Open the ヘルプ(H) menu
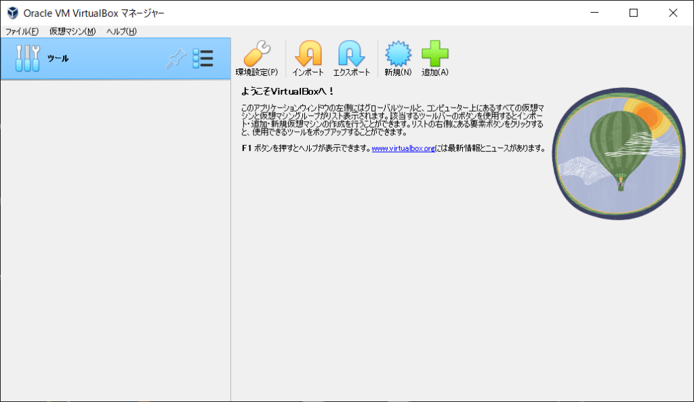This screenshot has width=694, height=402. (x=121, y=31)
